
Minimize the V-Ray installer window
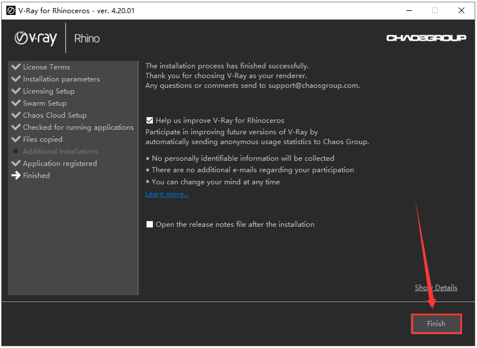coord(409,11)
